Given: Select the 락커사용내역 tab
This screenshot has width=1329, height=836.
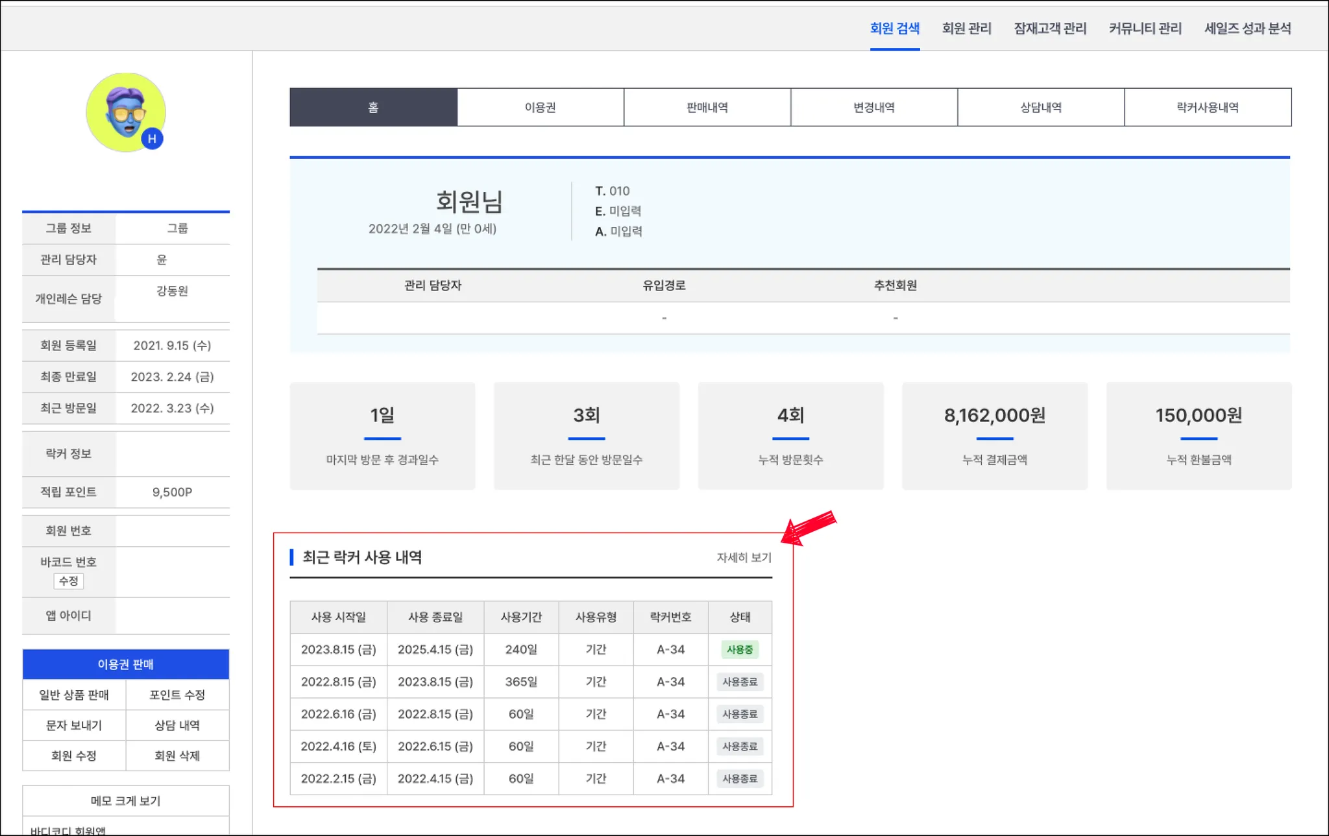Looking at the screenshot, I should pyautogui.click(x=1207, y=108).
